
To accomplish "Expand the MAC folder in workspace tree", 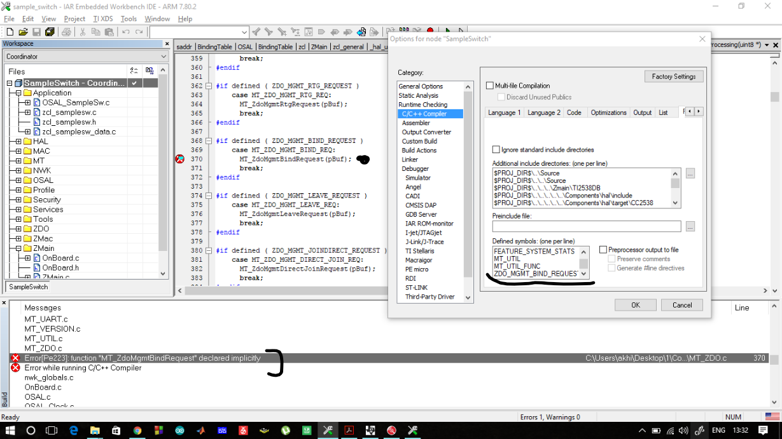I will coord(18,151).
